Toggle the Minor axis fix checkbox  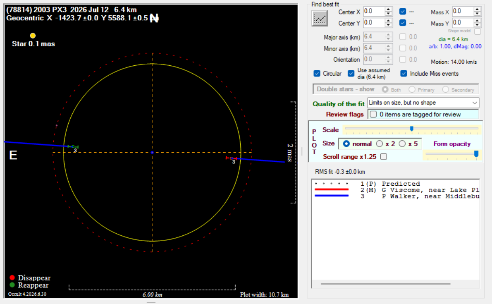tap(403, 48)
